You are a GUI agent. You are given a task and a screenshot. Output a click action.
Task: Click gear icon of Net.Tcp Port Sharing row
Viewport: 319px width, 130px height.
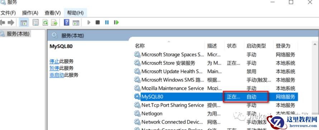coord(137,105)
